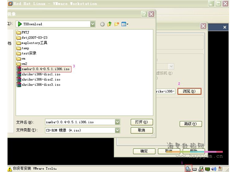Select shrike-i386-disc2.iso file
The width and height of the screenshot is (236, 172).
coord(38,79)
